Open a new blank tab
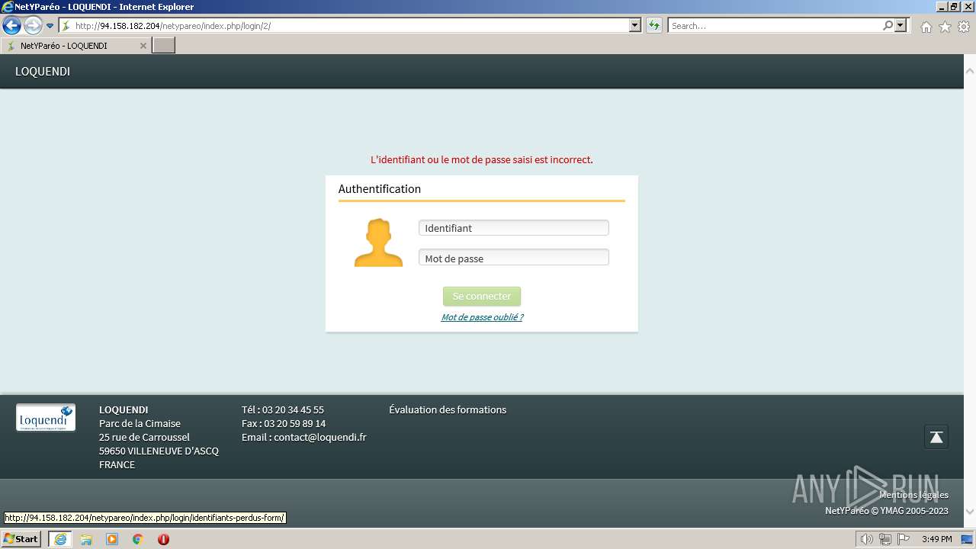 coord(164,46)
